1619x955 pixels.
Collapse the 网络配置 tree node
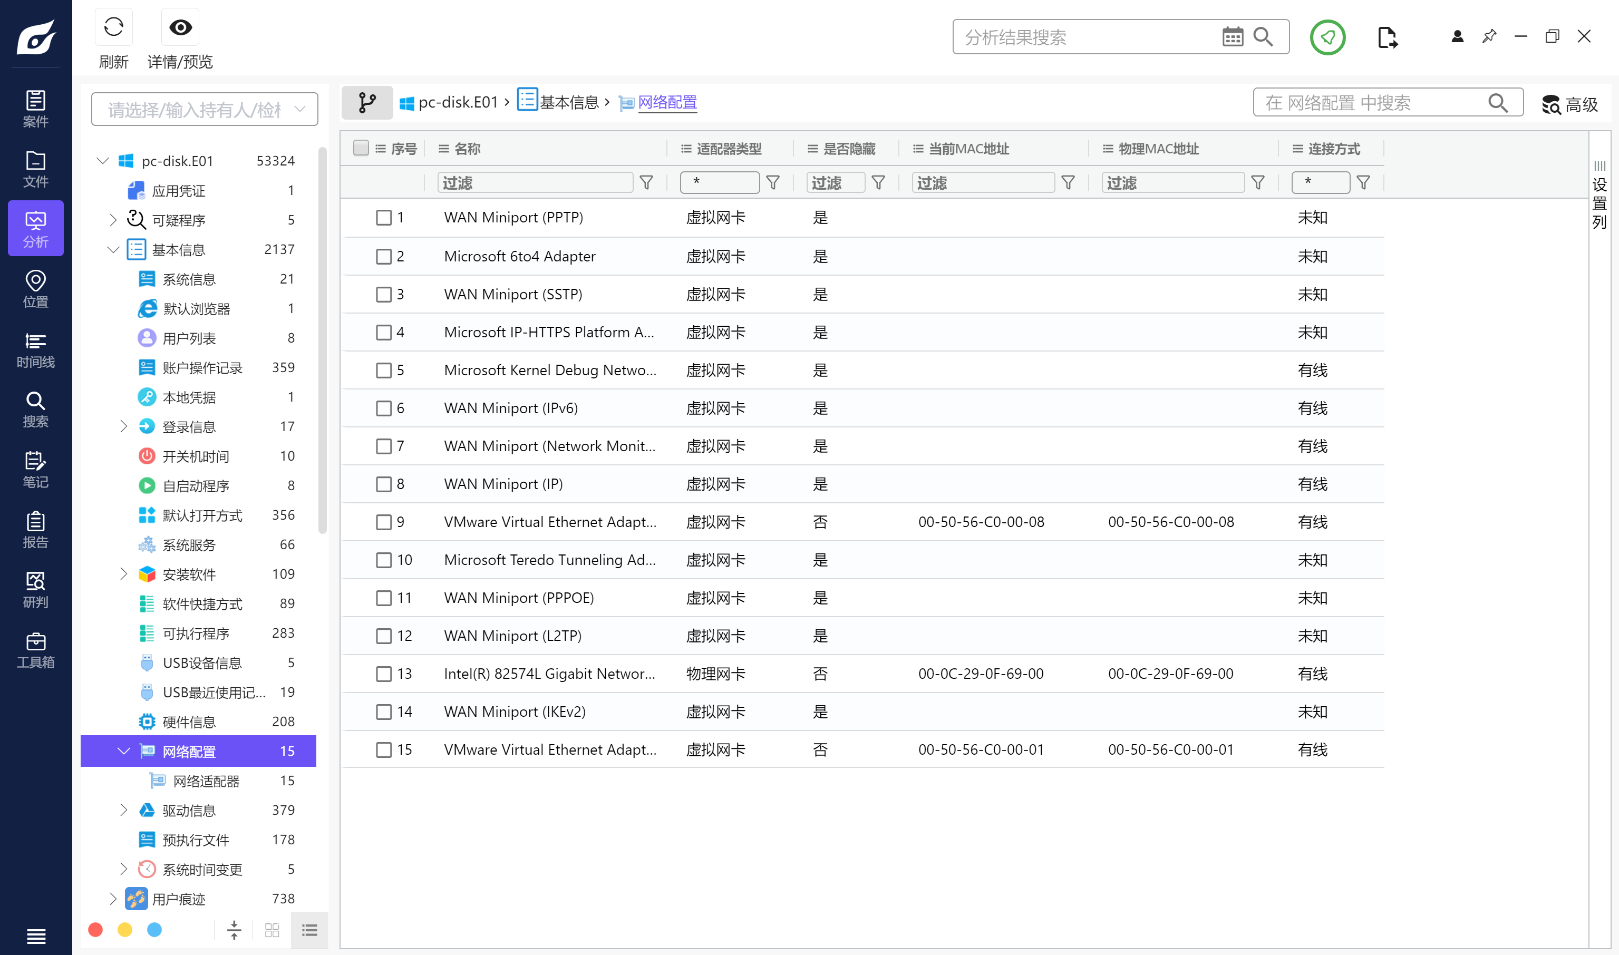click(123, 751)
